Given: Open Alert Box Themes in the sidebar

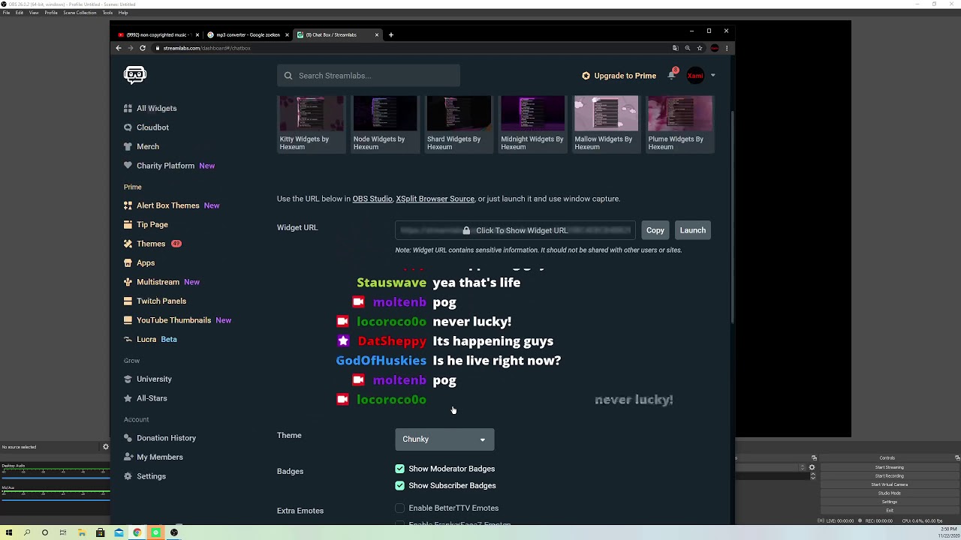Looking at the screenshot, I should (x=171, y=205).
